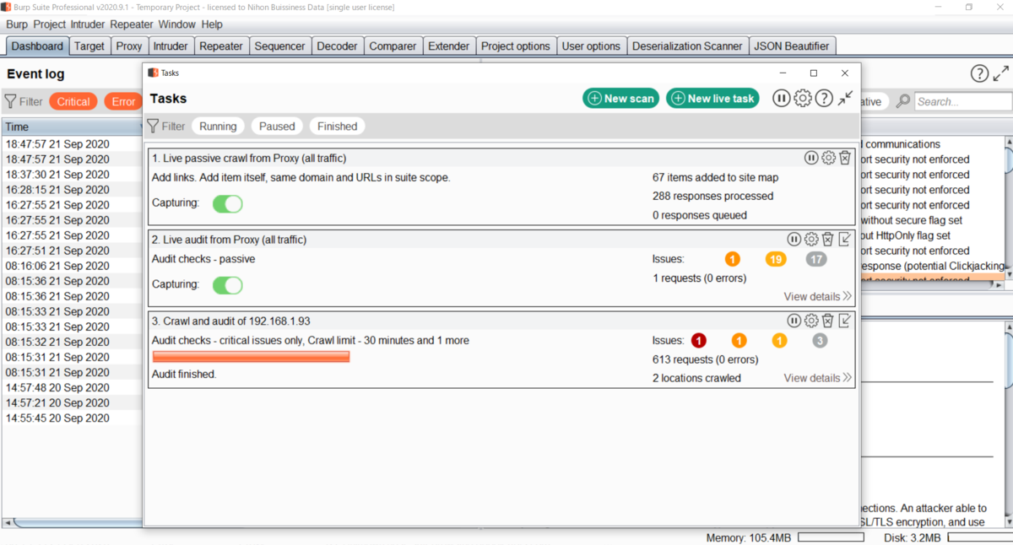Image resolution: width=1013 pixels, height=545 pixels.
Task: Open task settings gear in Tasks header
Action: pyautogui.click(x=803, y=99)
